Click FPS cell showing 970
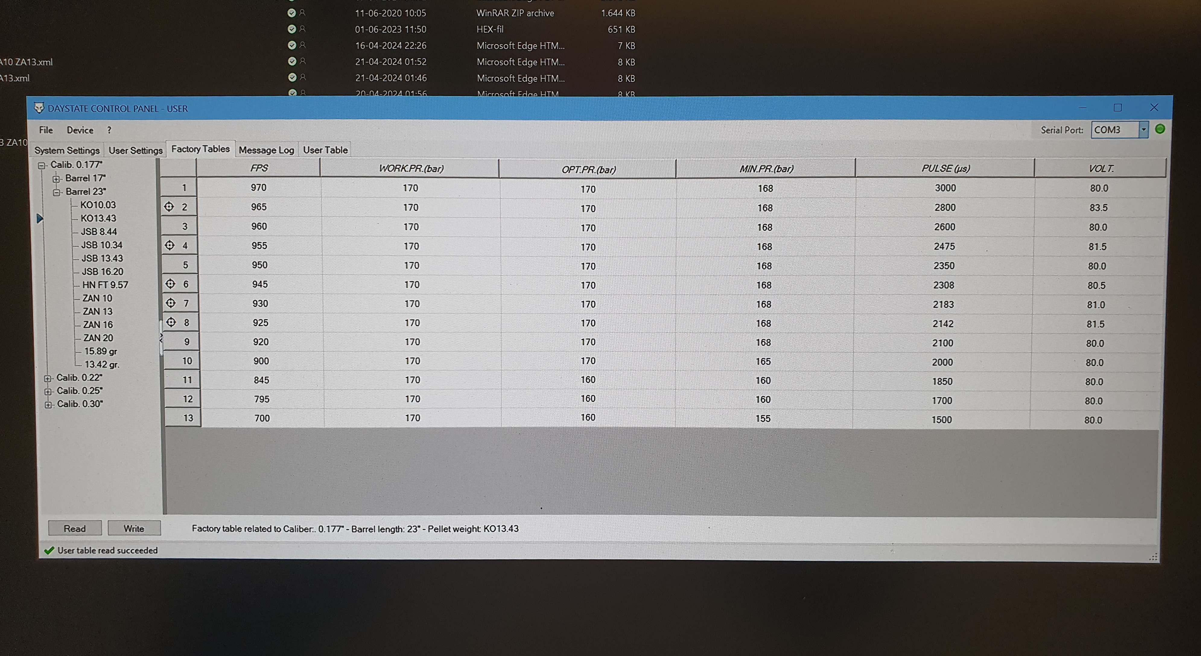Screen dimensions: 1201x656 259,187
